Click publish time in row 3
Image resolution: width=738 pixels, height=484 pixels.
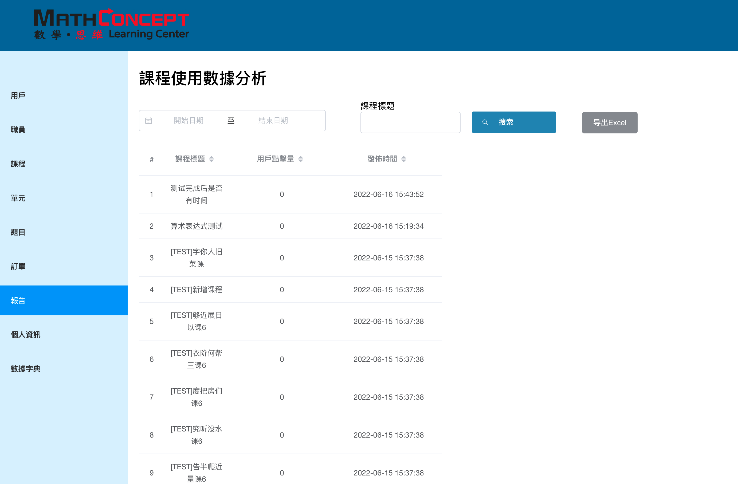click(x=388, y=258)
